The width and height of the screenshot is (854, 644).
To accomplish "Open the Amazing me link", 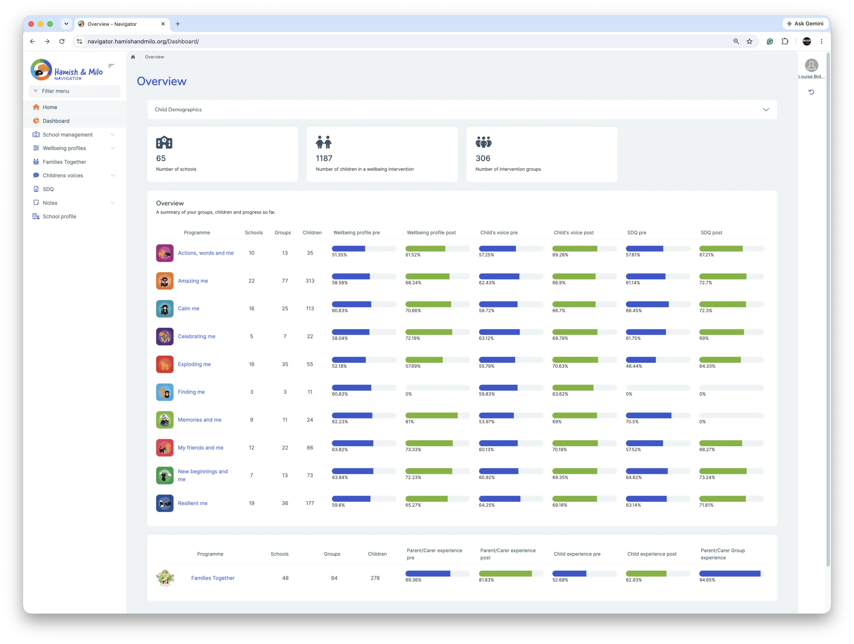I will coord(193,281).
